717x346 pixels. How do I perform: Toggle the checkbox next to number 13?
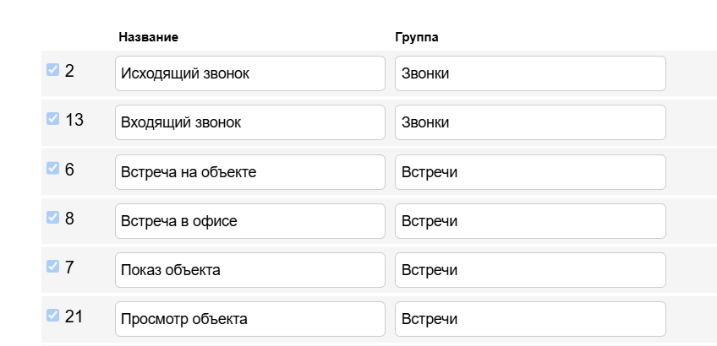point(52,119)
